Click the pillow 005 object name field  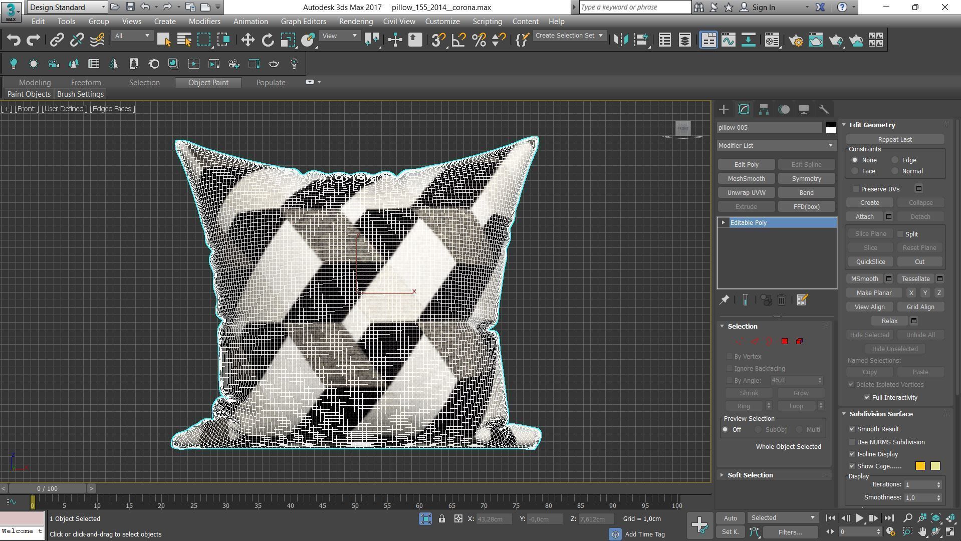click(x=770, y=128)
